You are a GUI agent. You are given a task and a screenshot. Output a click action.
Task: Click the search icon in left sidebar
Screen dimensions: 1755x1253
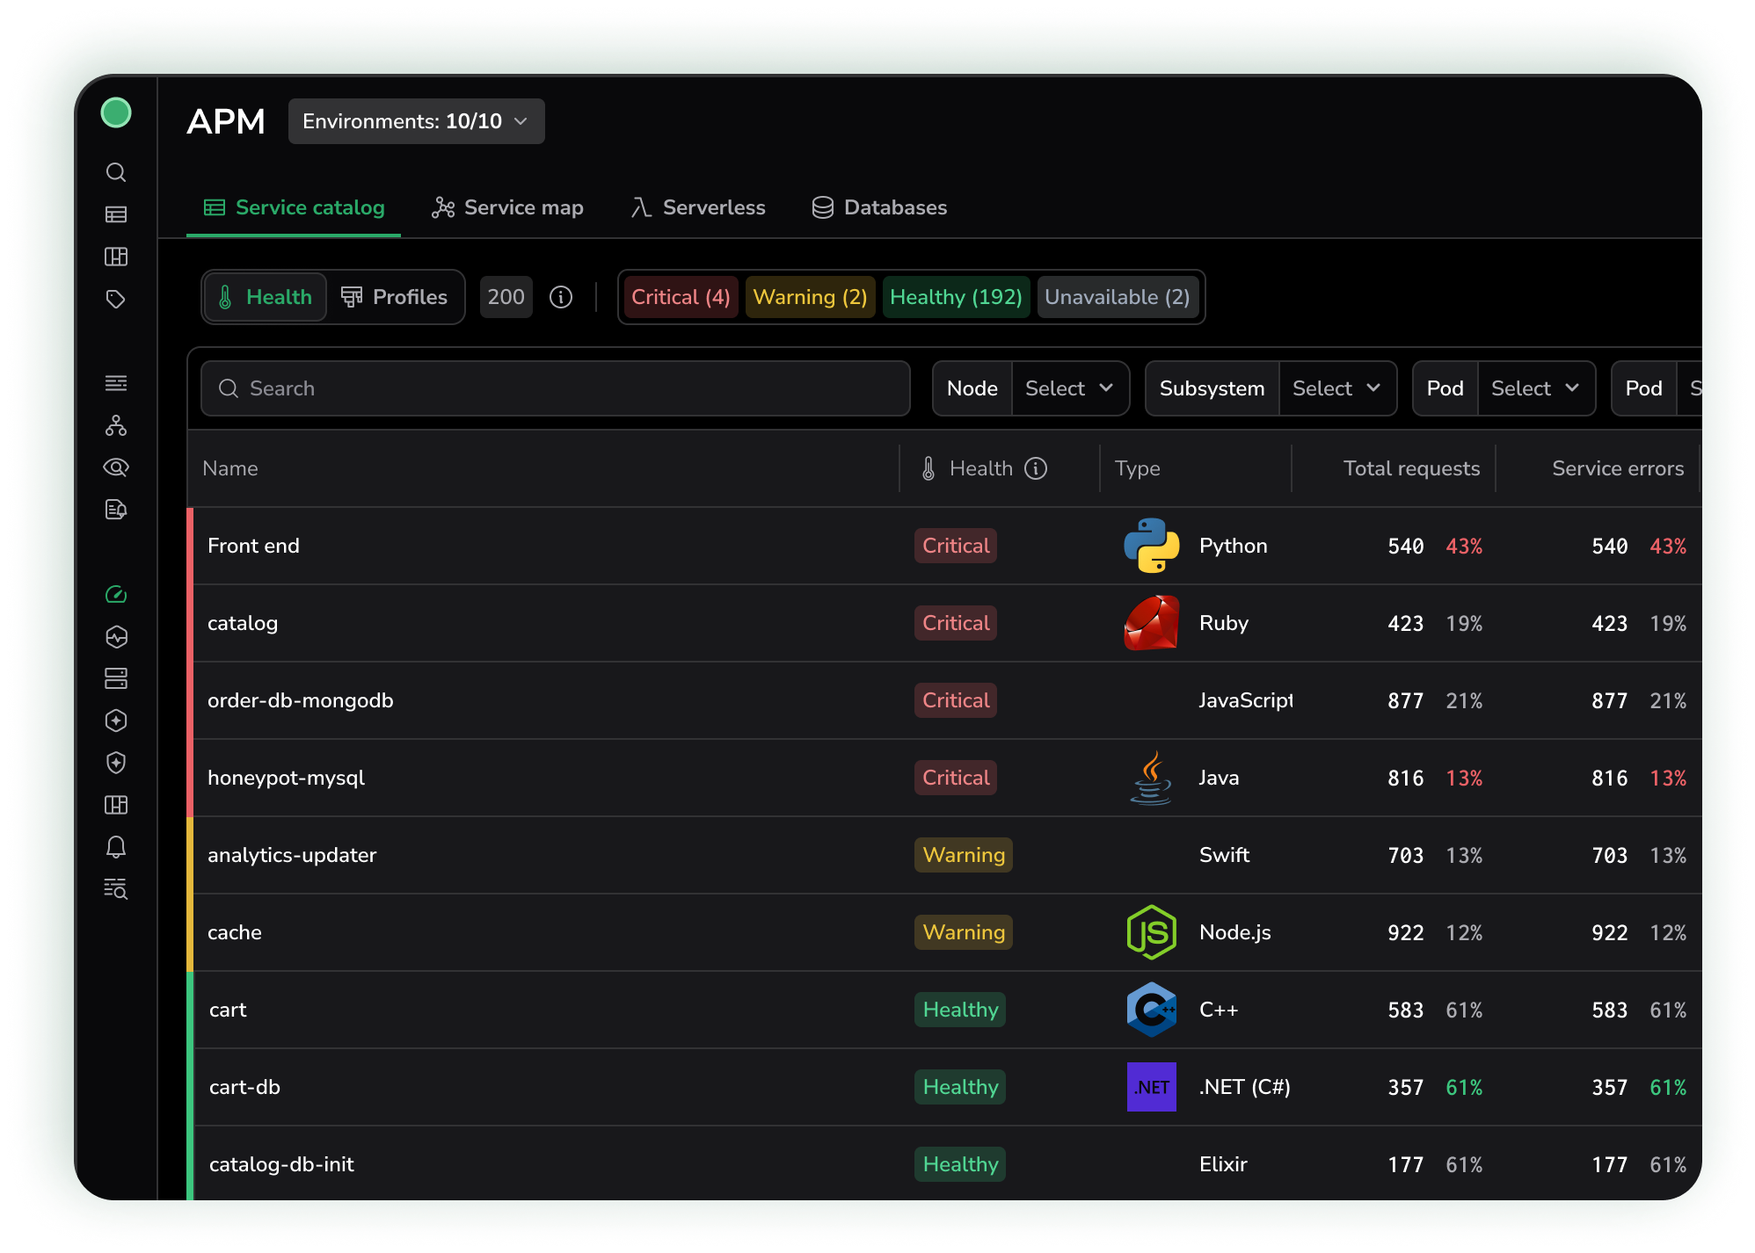point(116,172)
